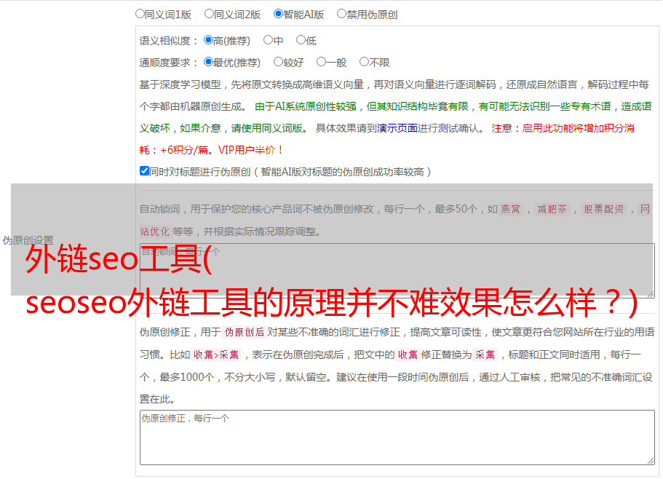Choose the 智能AI版 radio button
The width and height of the screenshot is (663, 479).
(x=278, y=14)
